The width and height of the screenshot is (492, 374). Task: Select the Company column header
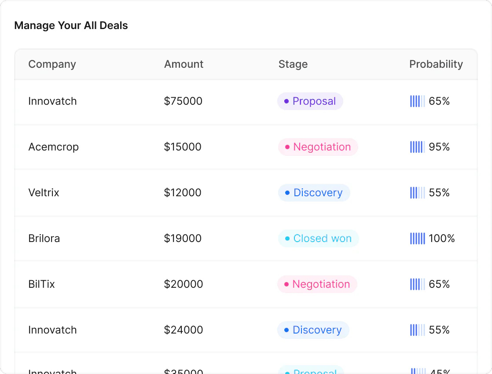52,64
